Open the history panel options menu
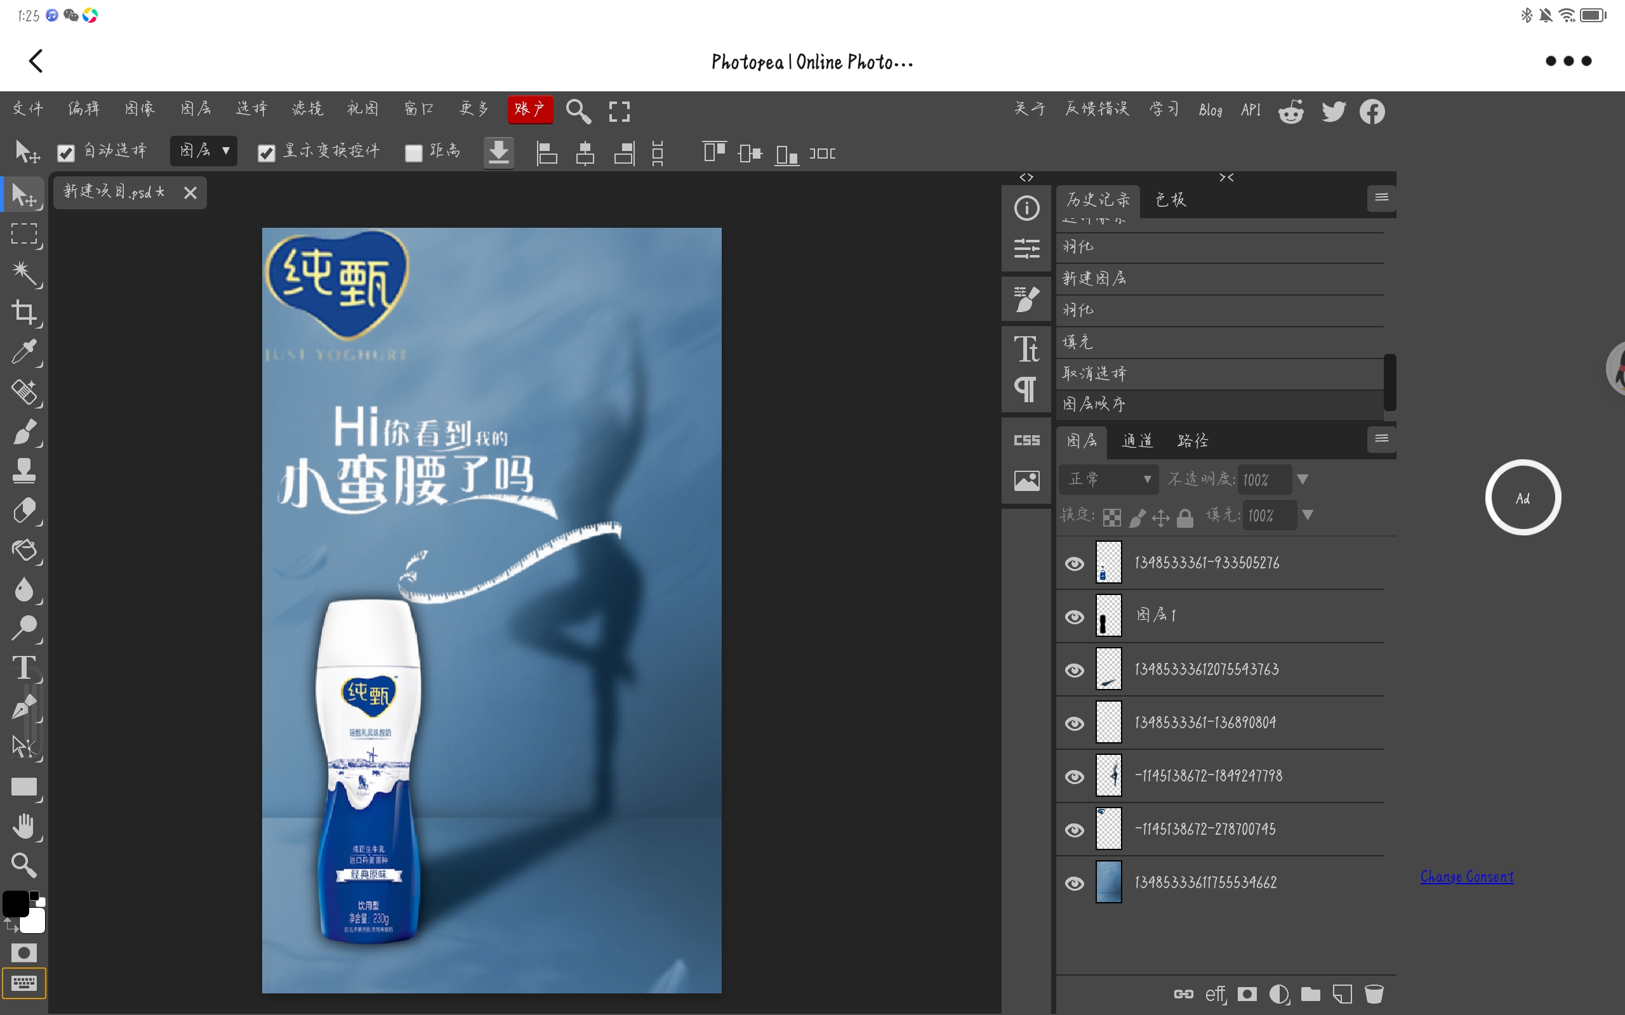 [1381, 197]
